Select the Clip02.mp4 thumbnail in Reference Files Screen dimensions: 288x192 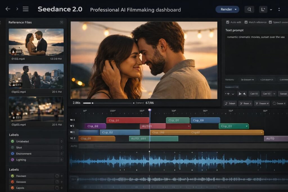pyautogui.click(x=36, y=76)
